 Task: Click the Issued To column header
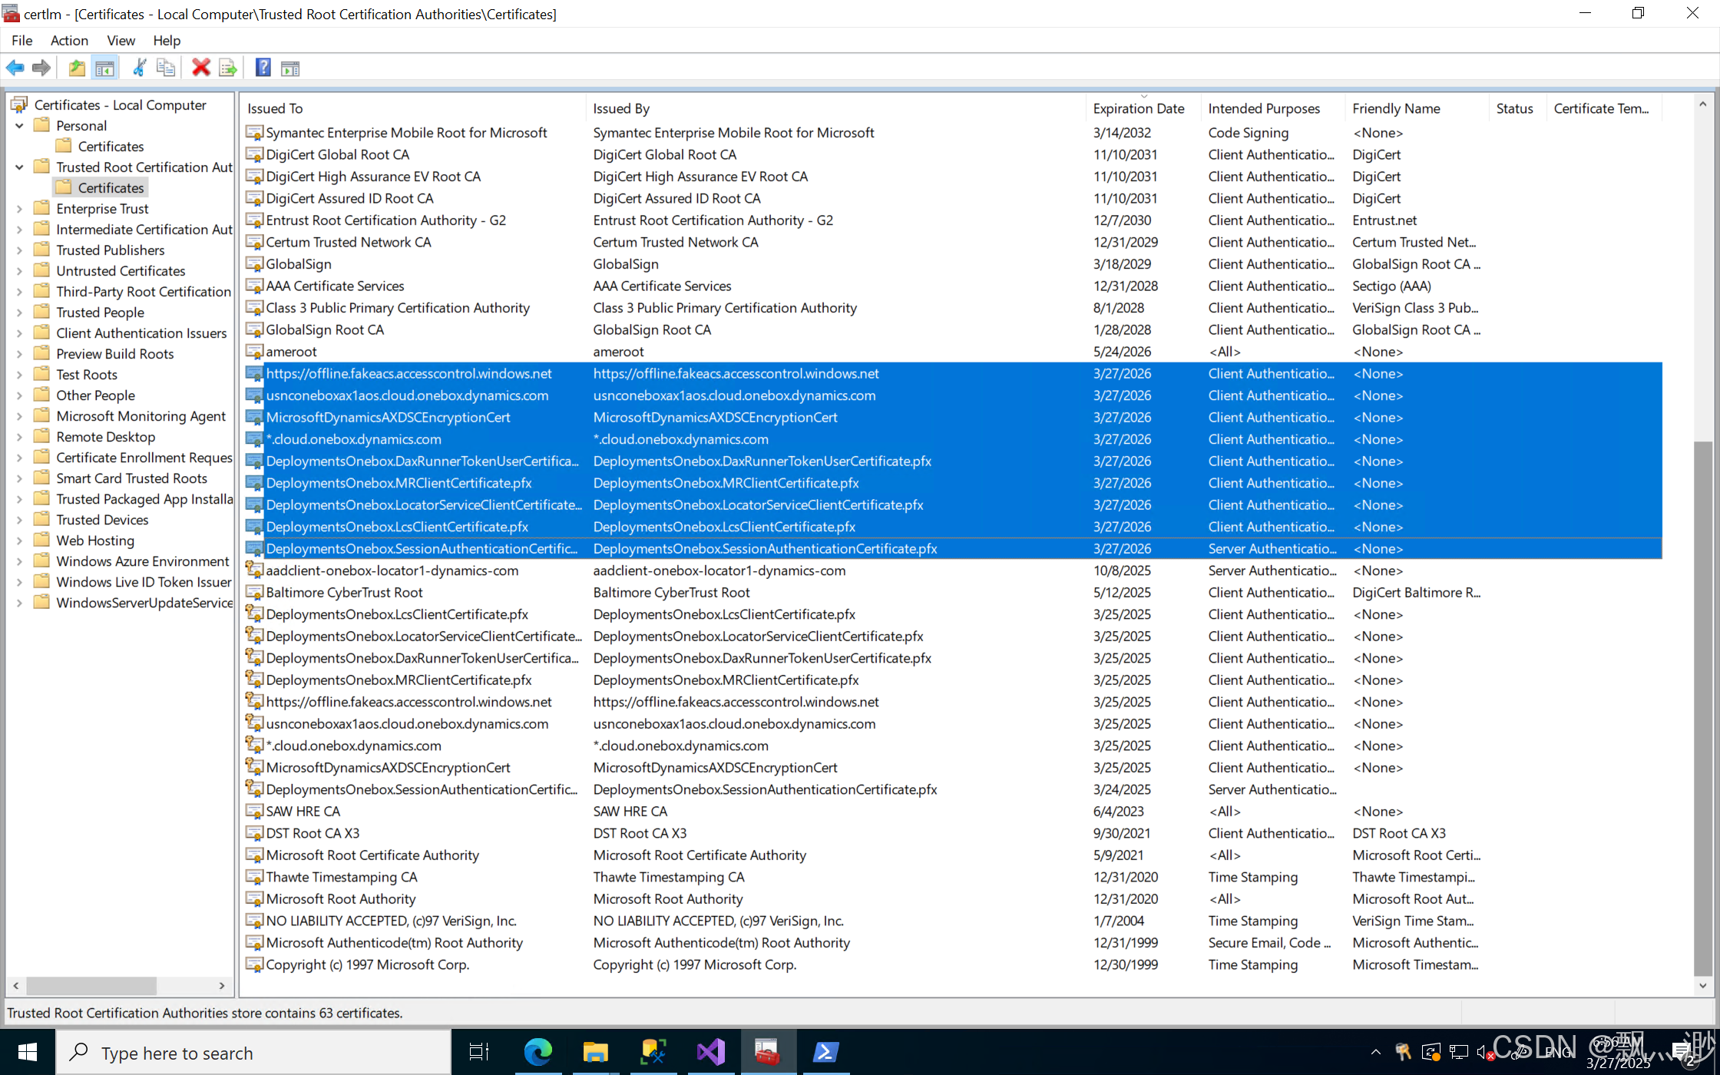click(x=275, y=108)
